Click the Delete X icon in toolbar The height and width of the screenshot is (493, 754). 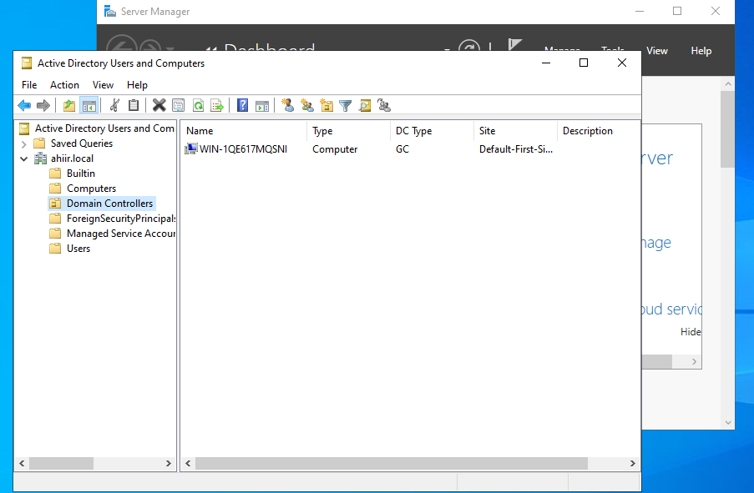pos(159,105)
